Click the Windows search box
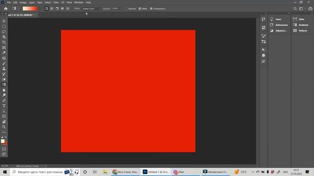This screenshot has width=314, height=176. click(45, 172)
